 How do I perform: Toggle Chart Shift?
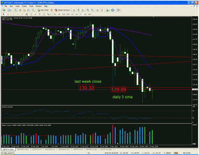[x=102, y=10]
